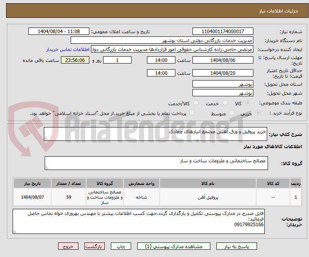Toggle اسناد خزانه اسلامی payment checkbox
The image size is (309, 257).
(x=192, y=113)
